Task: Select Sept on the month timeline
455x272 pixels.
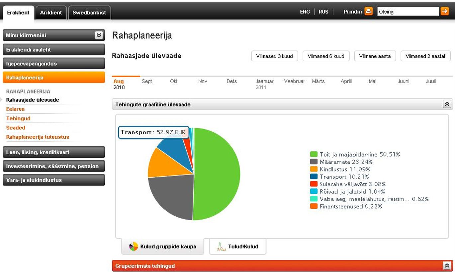Action: click(147, 81)
